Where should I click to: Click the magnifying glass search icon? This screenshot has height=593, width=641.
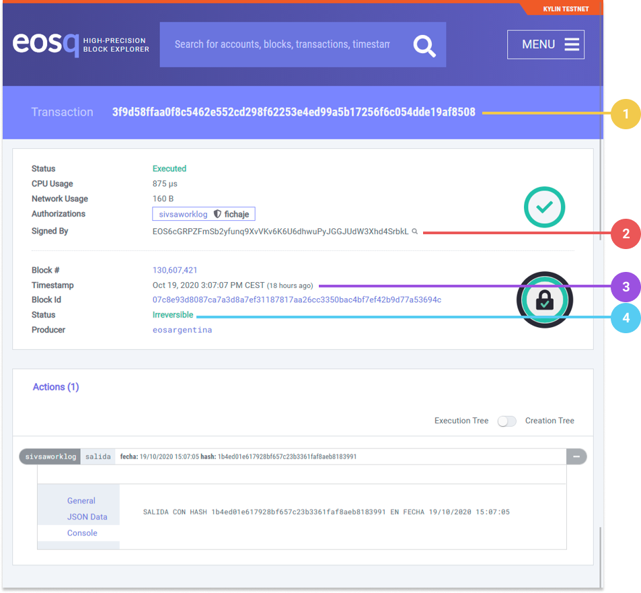424,45
